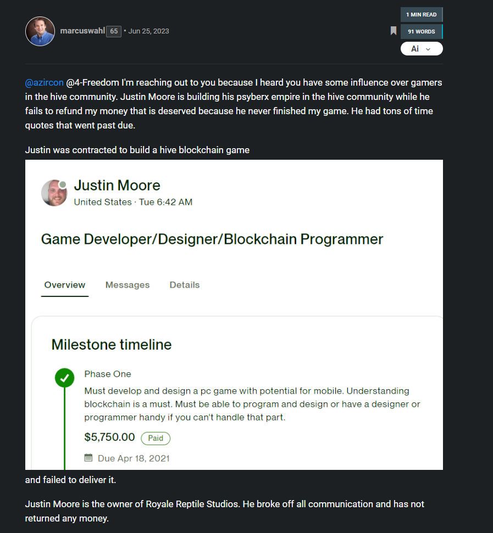Expand the Ai dropdown

pos(422,49)
